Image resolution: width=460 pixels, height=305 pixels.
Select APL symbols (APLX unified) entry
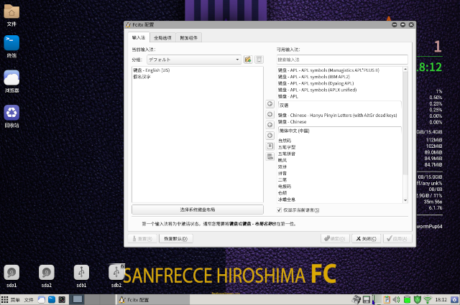click(340, 90)
